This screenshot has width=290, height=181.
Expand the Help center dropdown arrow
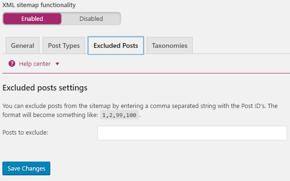pos(57,64)
